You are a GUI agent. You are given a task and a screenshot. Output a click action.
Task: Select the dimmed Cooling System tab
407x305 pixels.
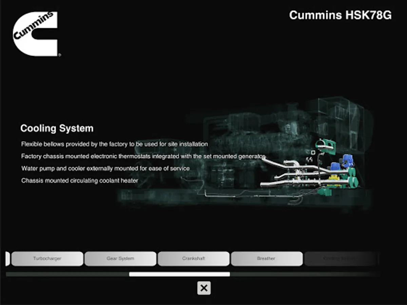pyautogui.click(x=341, y=259)
